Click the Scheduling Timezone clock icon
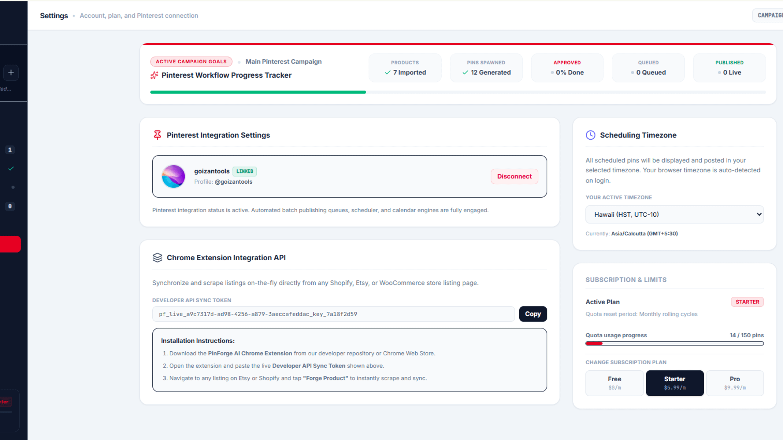 click(x=590, y=135)
